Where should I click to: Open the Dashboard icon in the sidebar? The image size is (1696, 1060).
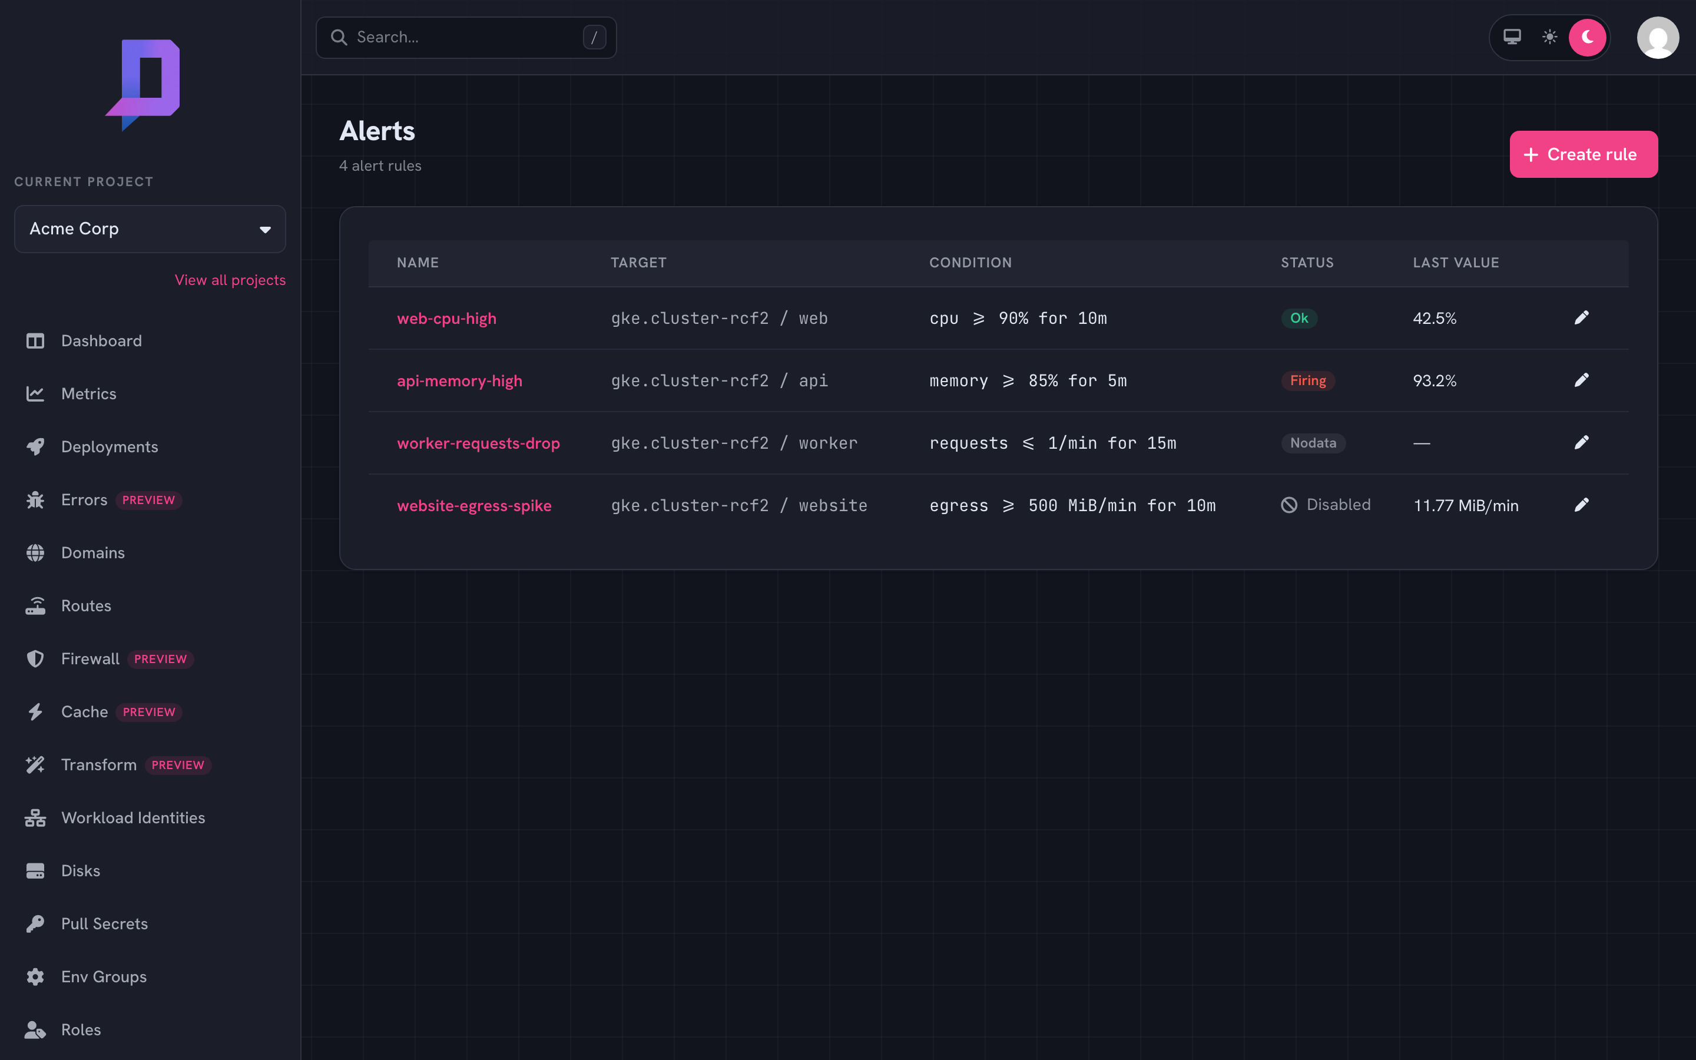(35, 341)
